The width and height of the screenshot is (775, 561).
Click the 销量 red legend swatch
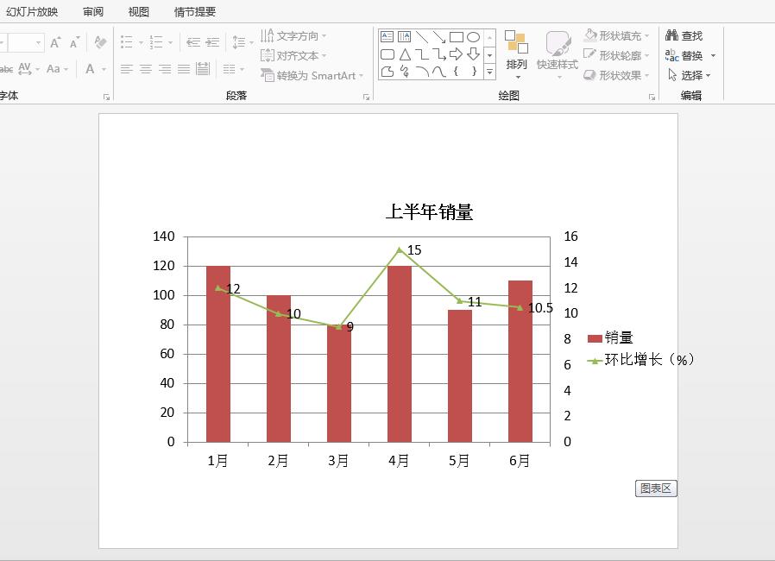[594, 338]
